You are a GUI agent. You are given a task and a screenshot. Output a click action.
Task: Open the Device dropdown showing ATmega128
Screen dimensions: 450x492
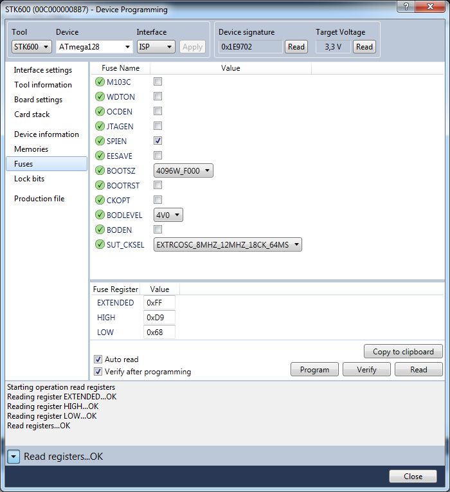coord(94,47)
